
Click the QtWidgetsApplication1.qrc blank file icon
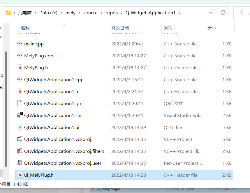[20, 103]
